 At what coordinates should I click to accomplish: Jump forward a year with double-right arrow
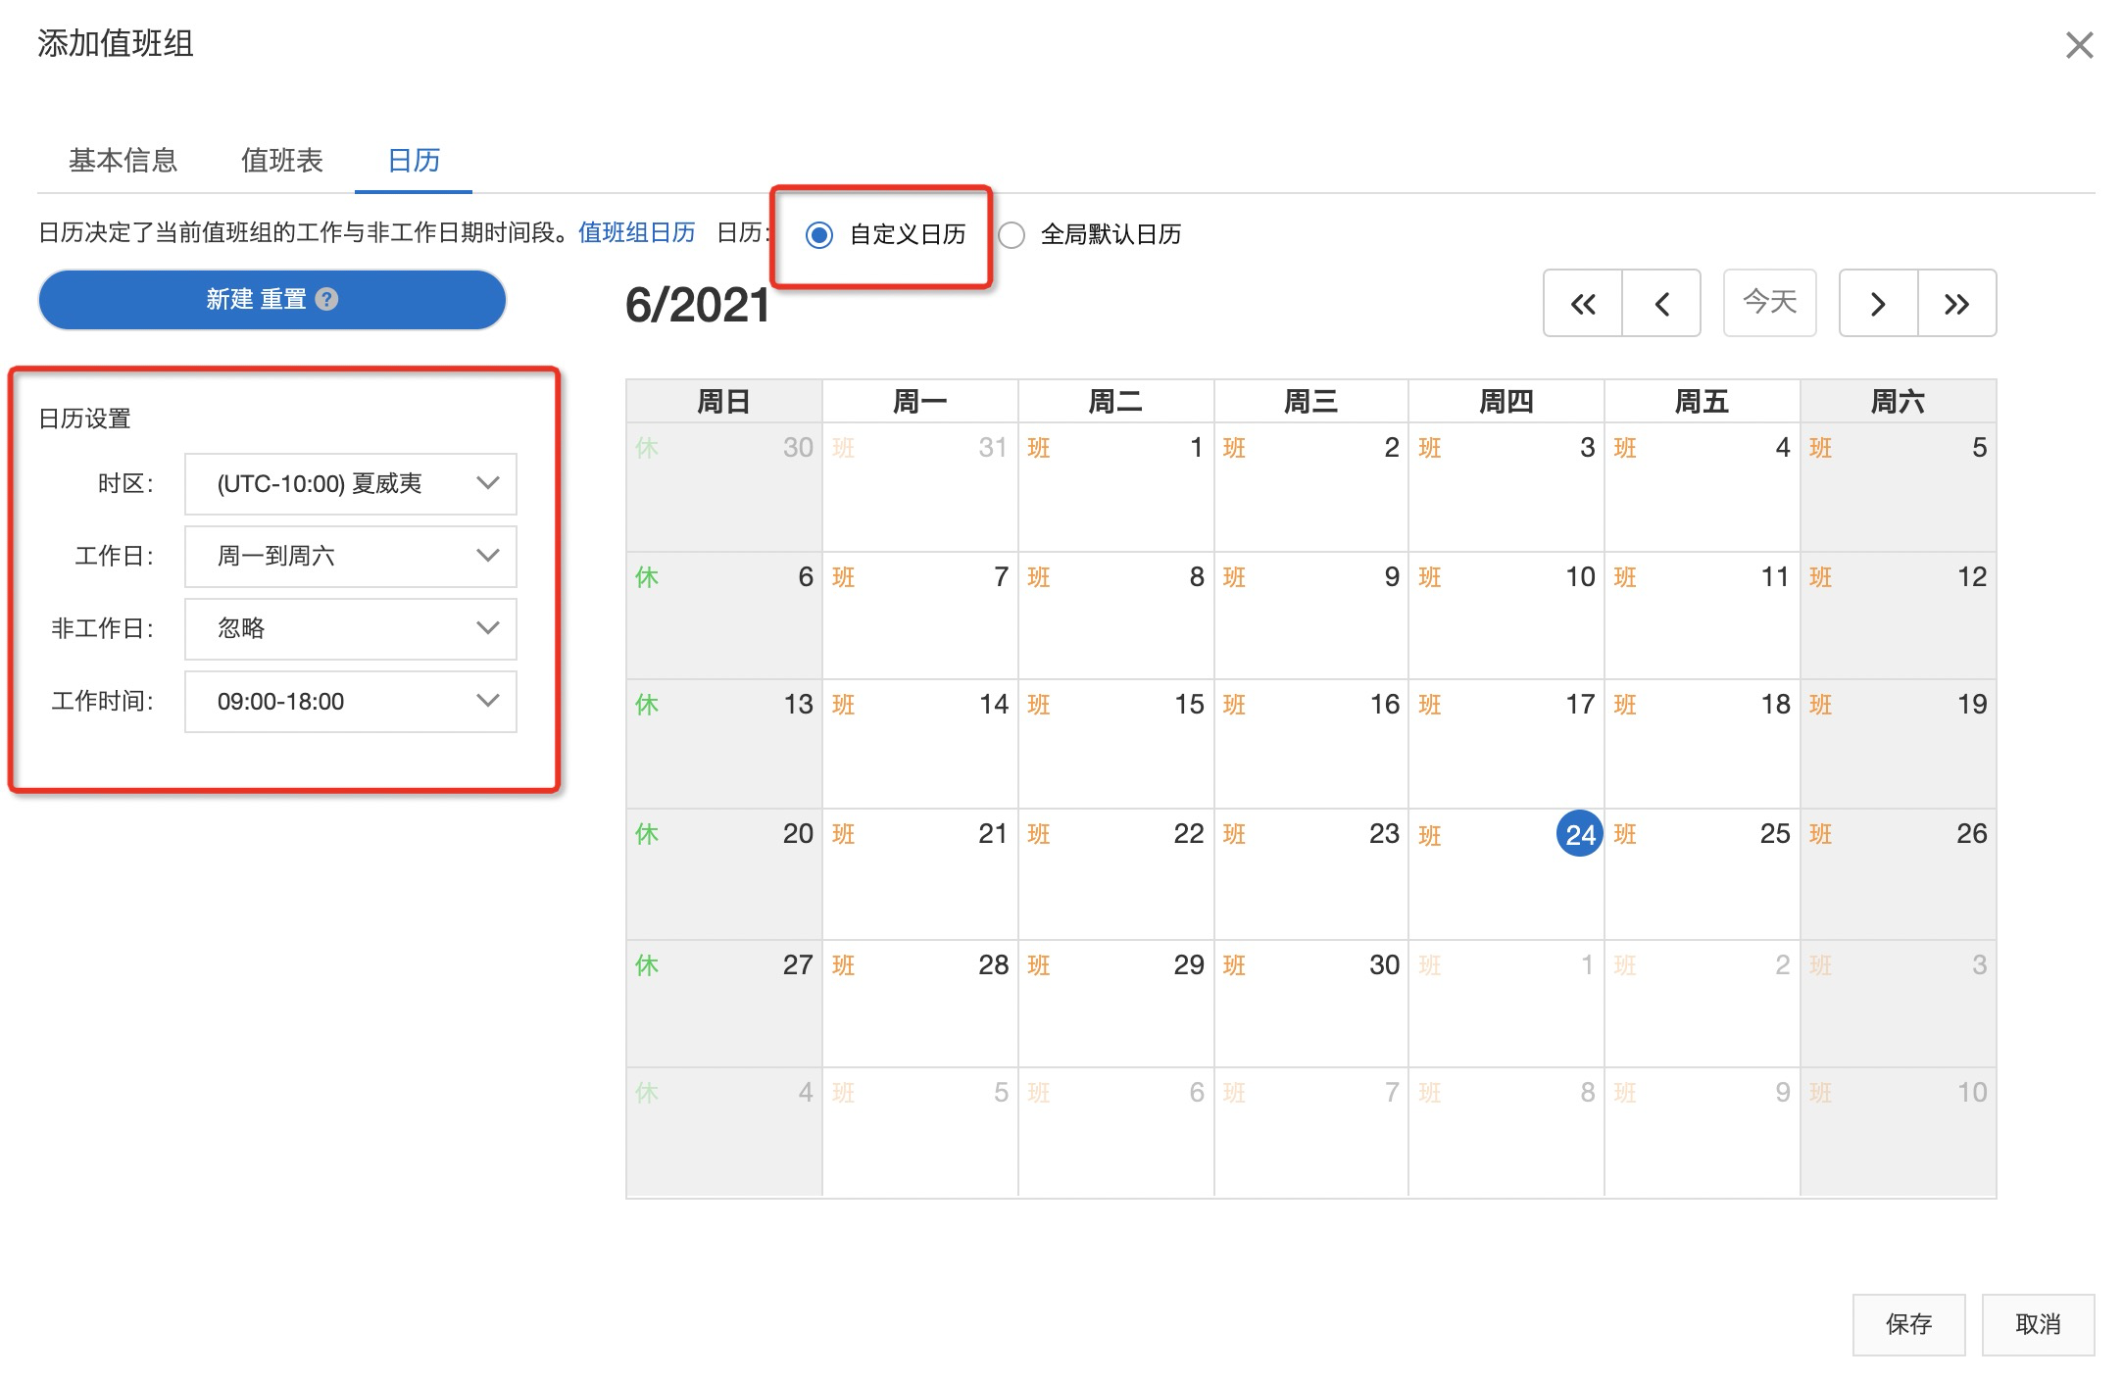click(1956, 304)
